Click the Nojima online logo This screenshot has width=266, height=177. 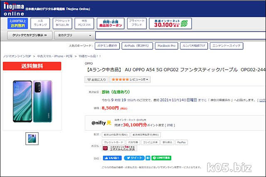tap(14, 9)
